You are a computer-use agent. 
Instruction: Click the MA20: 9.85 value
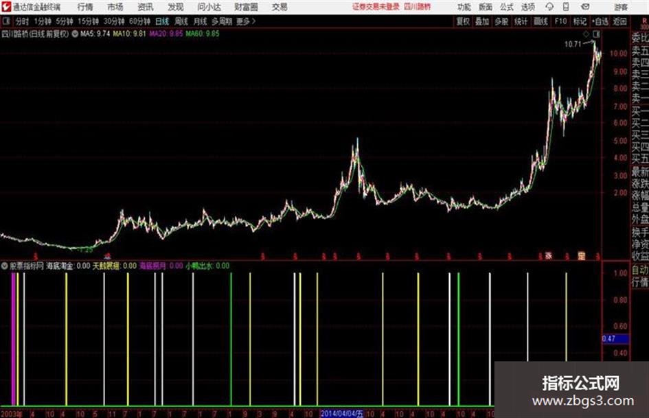pos(166,34)
